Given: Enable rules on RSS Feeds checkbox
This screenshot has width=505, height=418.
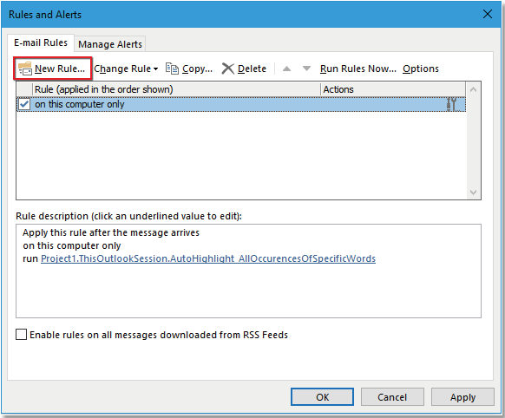Looking at the screenshot, I should 21,335.
